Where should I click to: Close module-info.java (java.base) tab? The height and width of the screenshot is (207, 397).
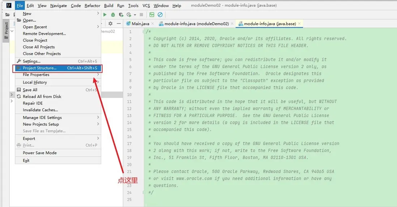(x=299, y=23)
